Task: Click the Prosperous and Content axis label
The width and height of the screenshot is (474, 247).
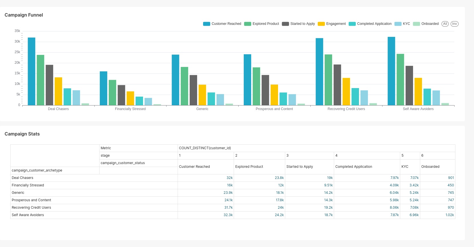Action: 274,109
